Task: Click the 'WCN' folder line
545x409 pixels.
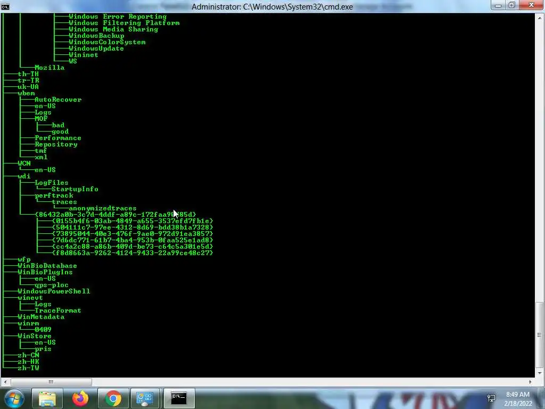Action: pos(24,163)
